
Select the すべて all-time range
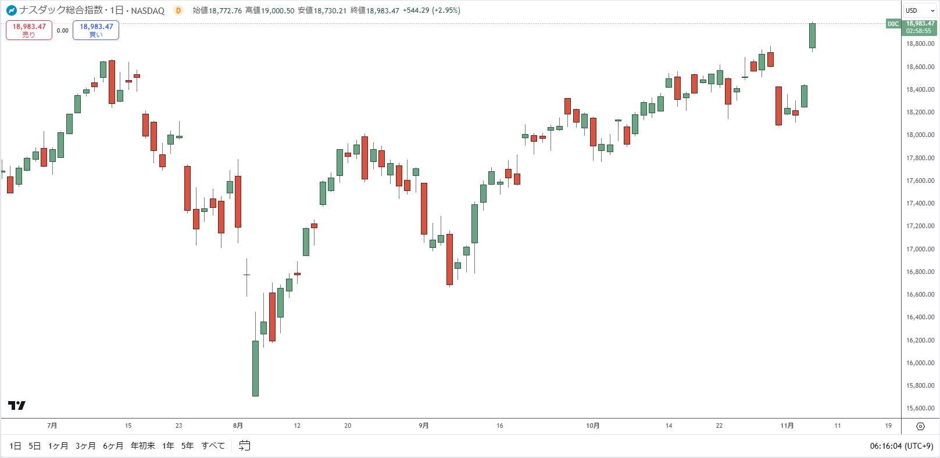click(213, 446)
